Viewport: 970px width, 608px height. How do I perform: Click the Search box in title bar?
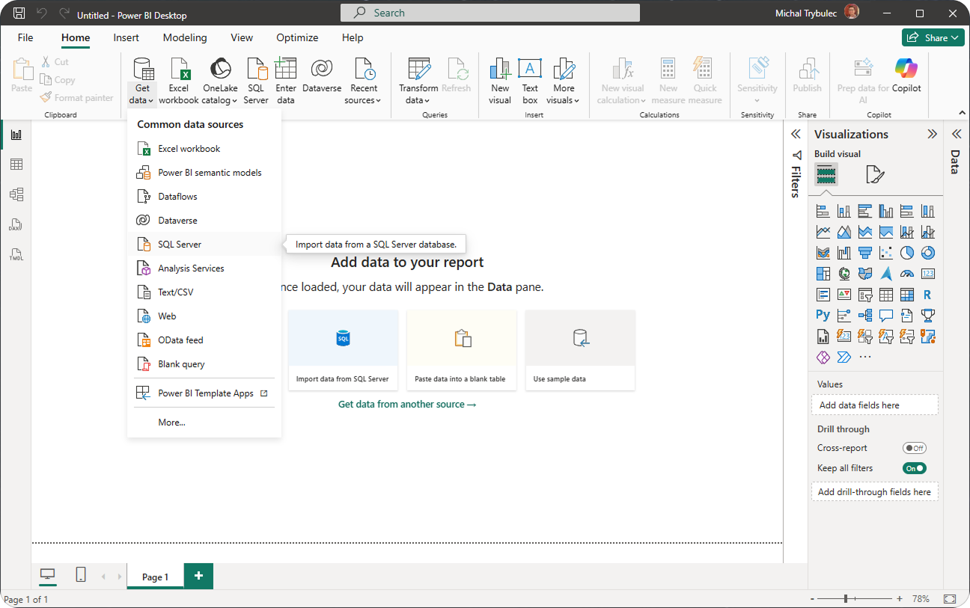point(490,13)
